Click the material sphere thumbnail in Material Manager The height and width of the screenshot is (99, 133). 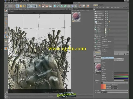coord(76,16)
